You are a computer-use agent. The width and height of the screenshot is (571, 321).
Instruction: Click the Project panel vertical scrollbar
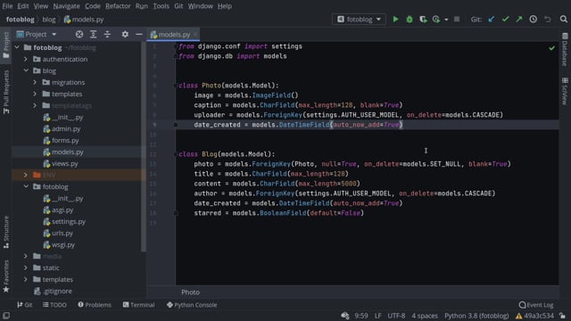click(144, 146)
